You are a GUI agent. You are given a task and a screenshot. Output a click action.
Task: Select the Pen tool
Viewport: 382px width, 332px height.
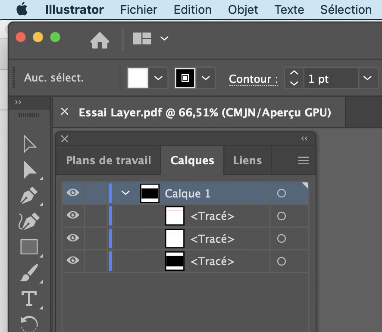point(29,195)
